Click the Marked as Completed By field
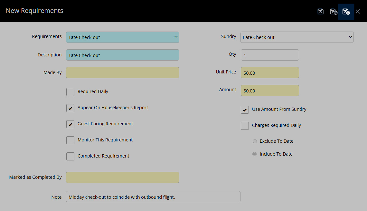Viewport: 367px width, 211px height. pyautogui.click(x=123, y=177)
